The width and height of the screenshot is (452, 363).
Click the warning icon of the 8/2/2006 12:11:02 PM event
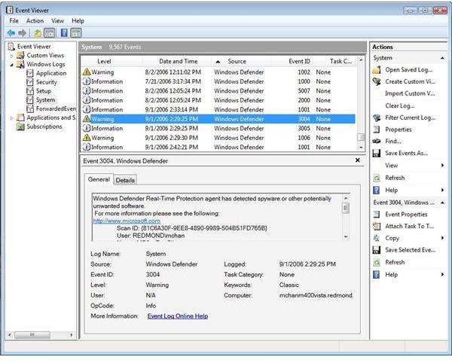[x=87, y=72]
